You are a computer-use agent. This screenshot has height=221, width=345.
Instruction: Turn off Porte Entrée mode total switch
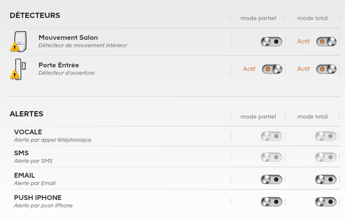(326, 69)
